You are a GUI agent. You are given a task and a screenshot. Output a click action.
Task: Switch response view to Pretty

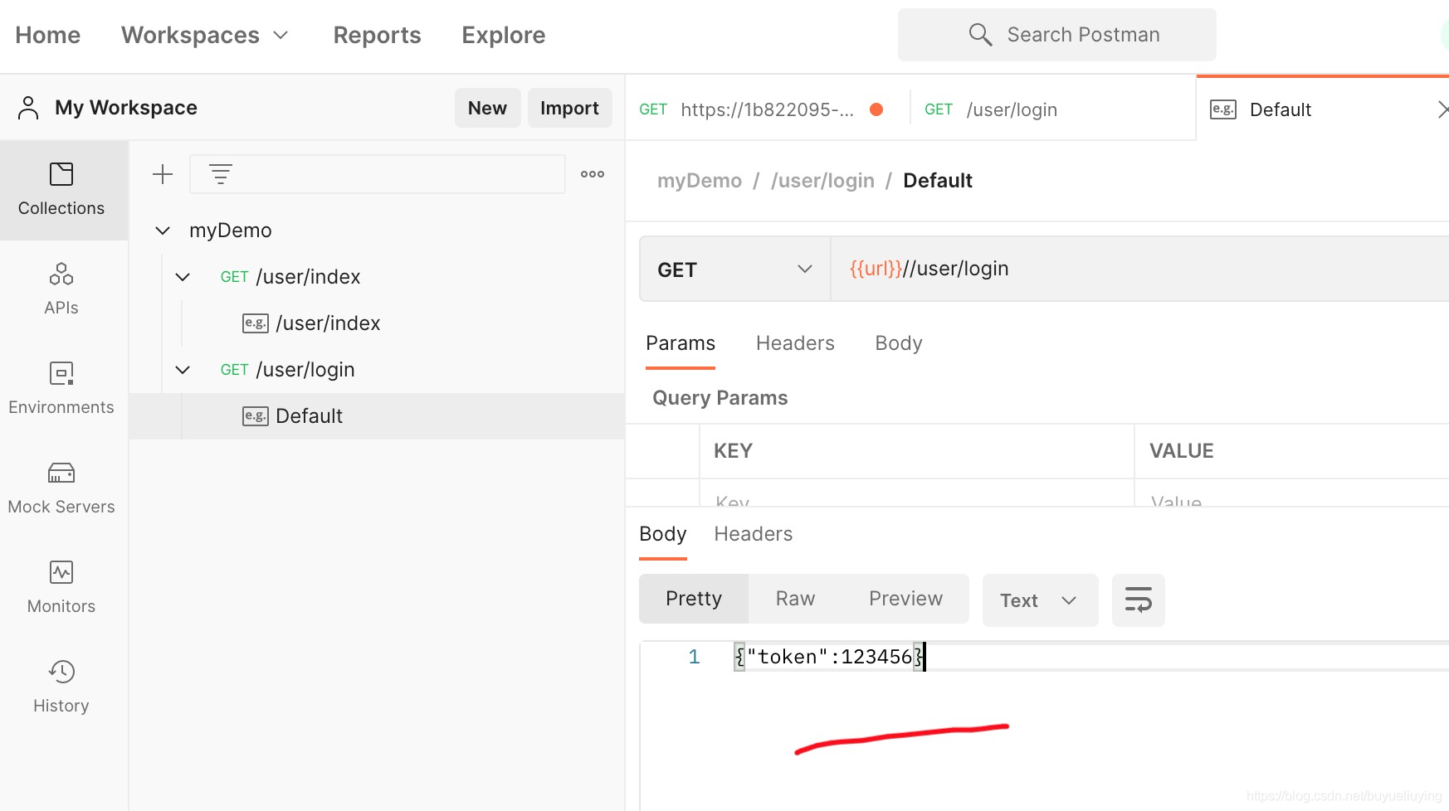[694, 599]
